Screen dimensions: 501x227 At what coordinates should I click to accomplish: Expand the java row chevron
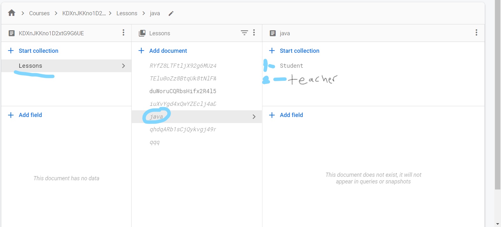(x=254, y=117)
